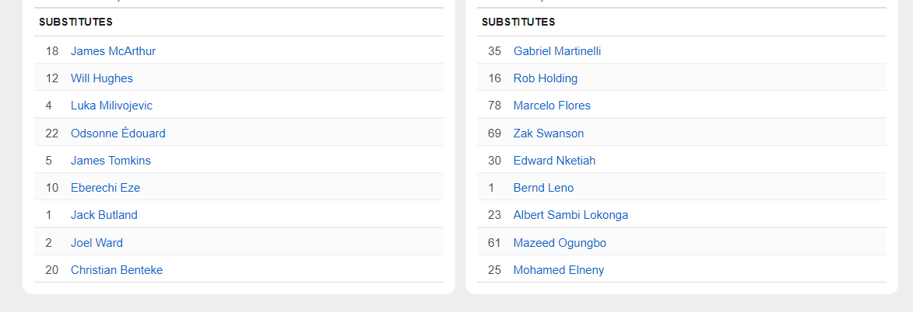Click shirt number 4 beside Milivojevic

coord(48,106)
